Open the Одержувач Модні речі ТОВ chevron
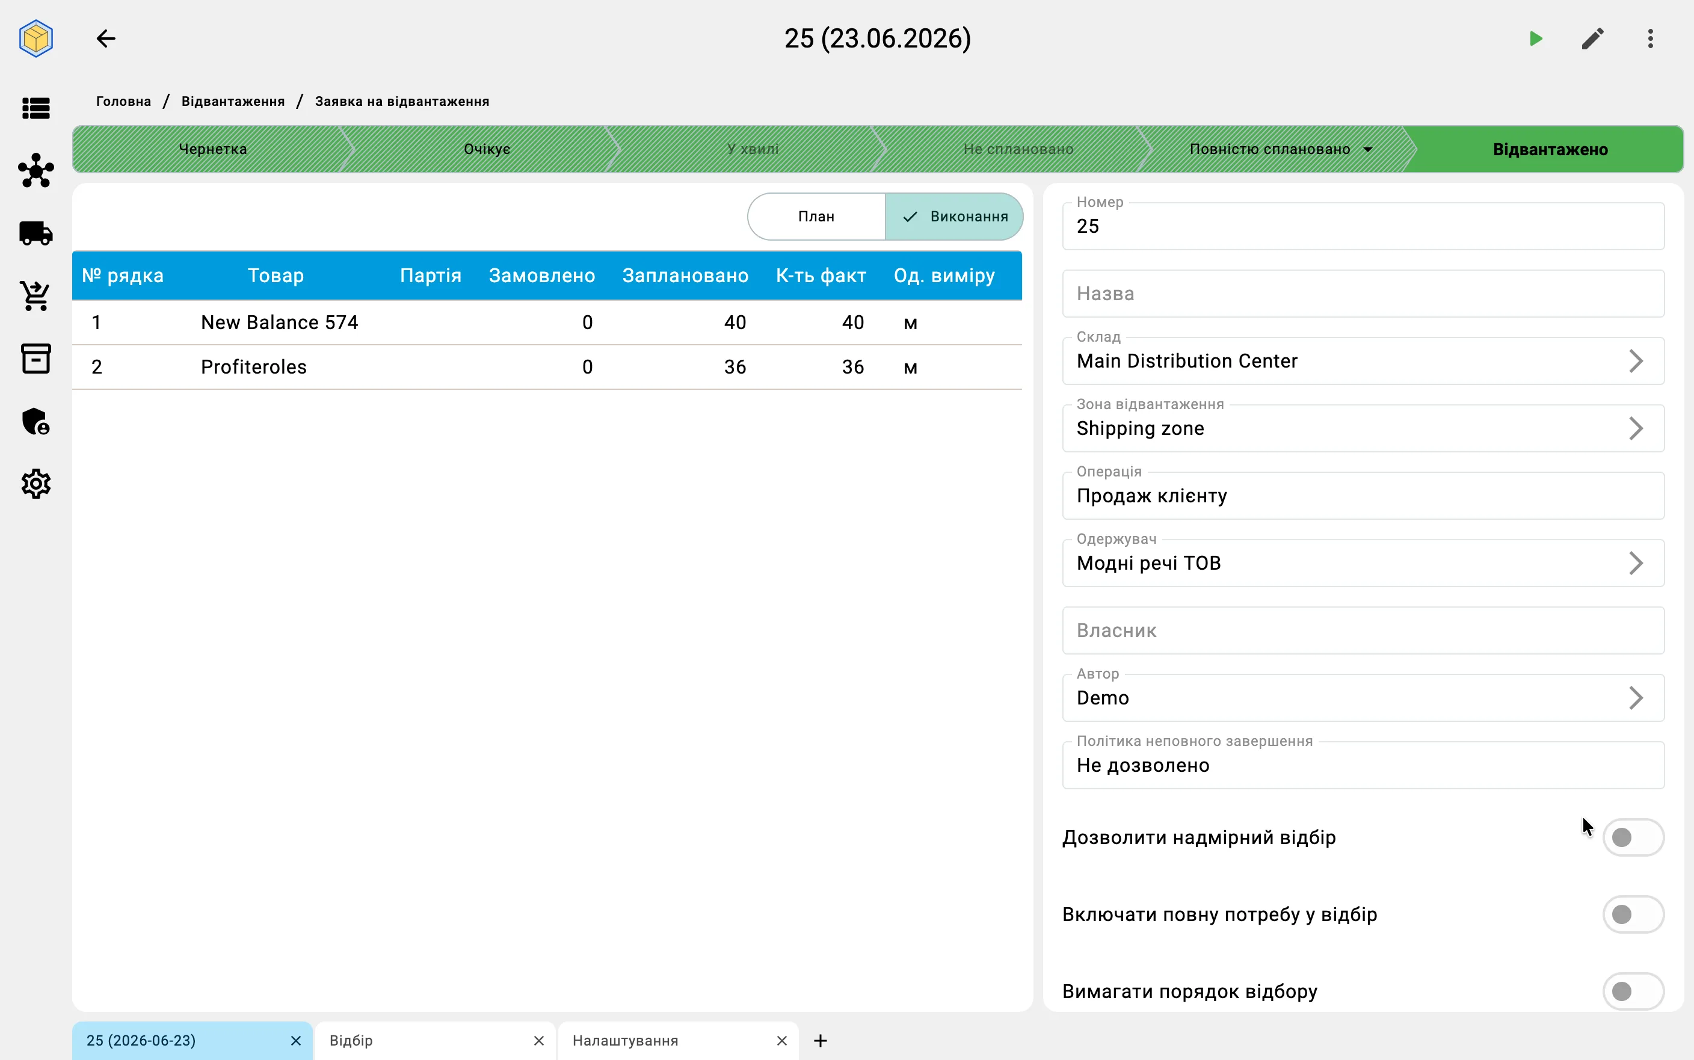The height and width of the screenshot is (1060, 1694). 1635,563
